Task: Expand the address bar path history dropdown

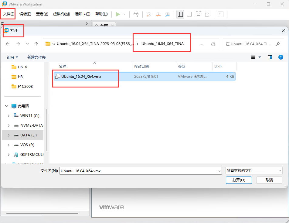Action: tap(202, 44)
